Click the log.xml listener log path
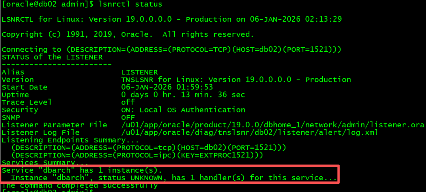Screen dimensions: 426x192 click(249, 132)
